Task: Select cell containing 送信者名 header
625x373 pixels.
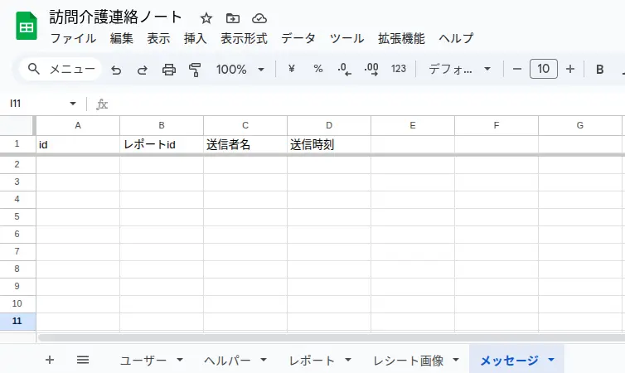Action: click(x=245, y=144)
